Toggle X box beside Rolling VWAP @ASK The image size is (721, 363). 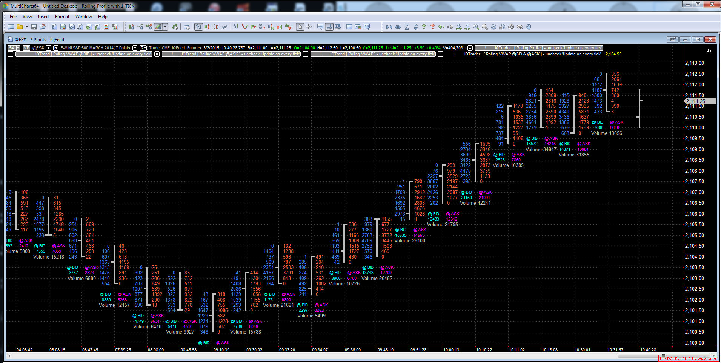point(157,54)
